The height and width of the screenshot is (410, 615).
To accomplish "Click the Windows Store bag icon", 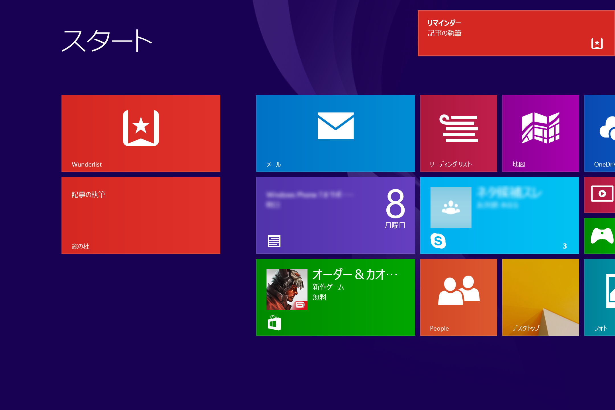I will pyautogui.click(x=274, y=323).
